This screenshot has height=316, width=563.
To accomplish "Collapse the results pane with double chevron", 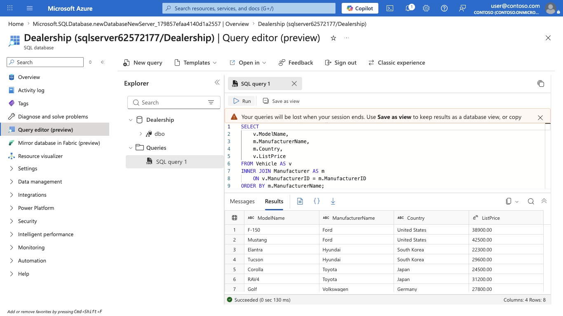I will 544,201.
